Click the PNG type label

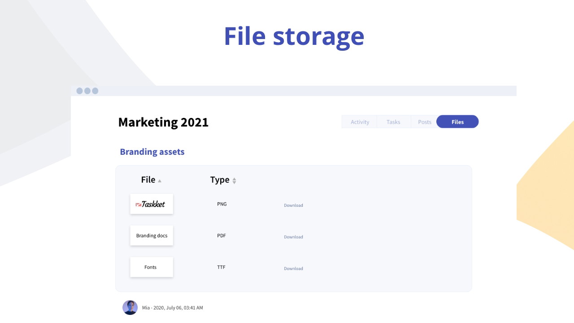click(222, 204)
